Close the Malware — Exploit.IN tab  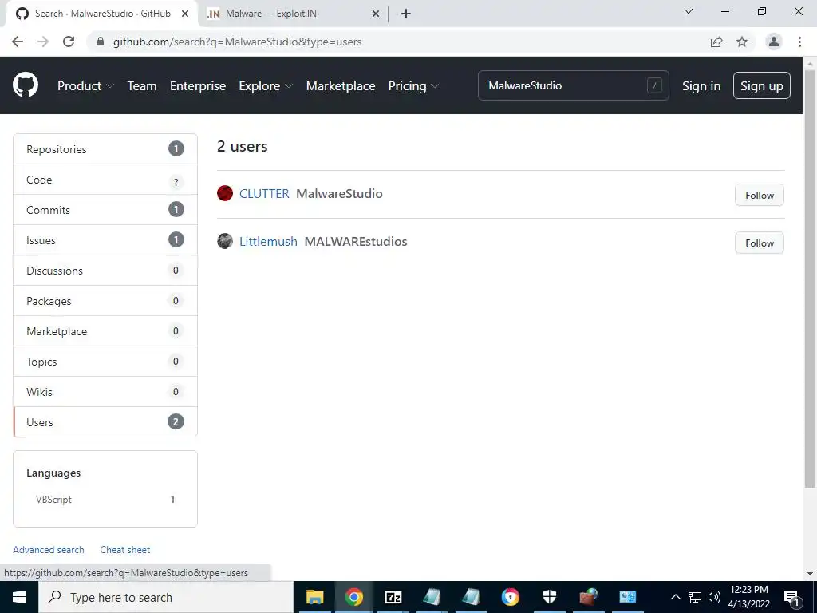(376, 14)
